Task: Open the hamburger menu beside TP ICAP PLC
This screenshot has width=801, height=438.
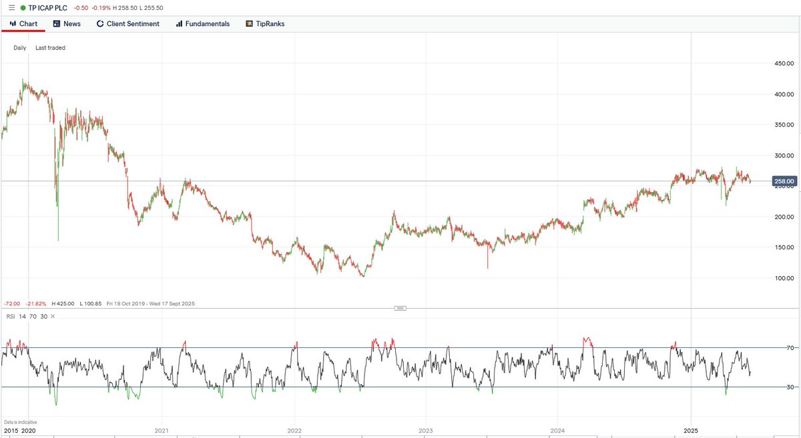Action: pyautogui.click(x=11, y=8)
